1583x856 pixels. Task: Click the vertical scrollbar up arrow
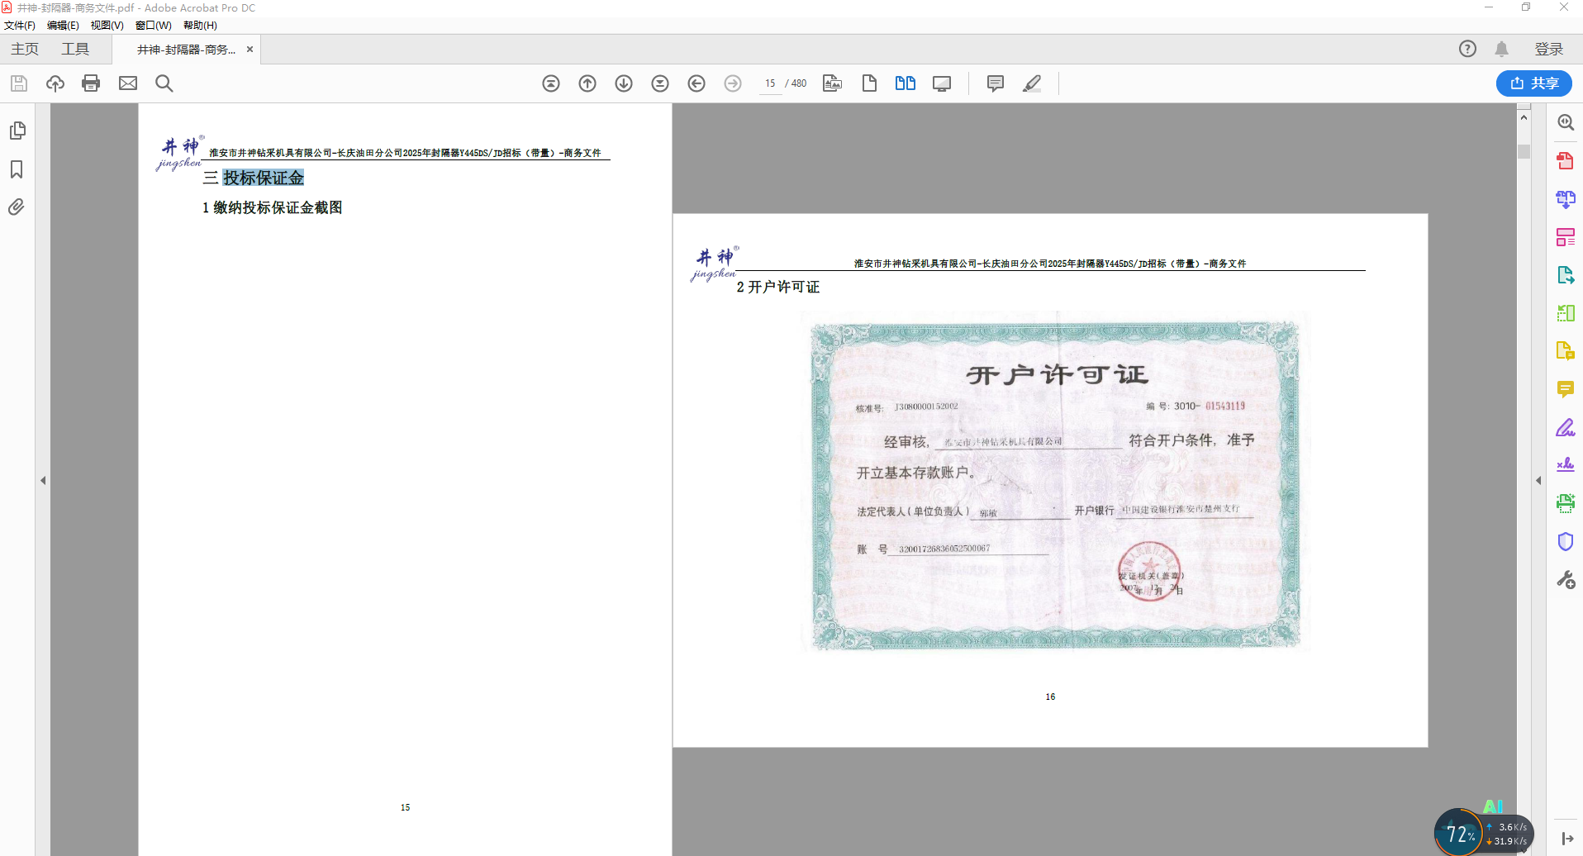pyautogui.click(x=1524, y=117)
